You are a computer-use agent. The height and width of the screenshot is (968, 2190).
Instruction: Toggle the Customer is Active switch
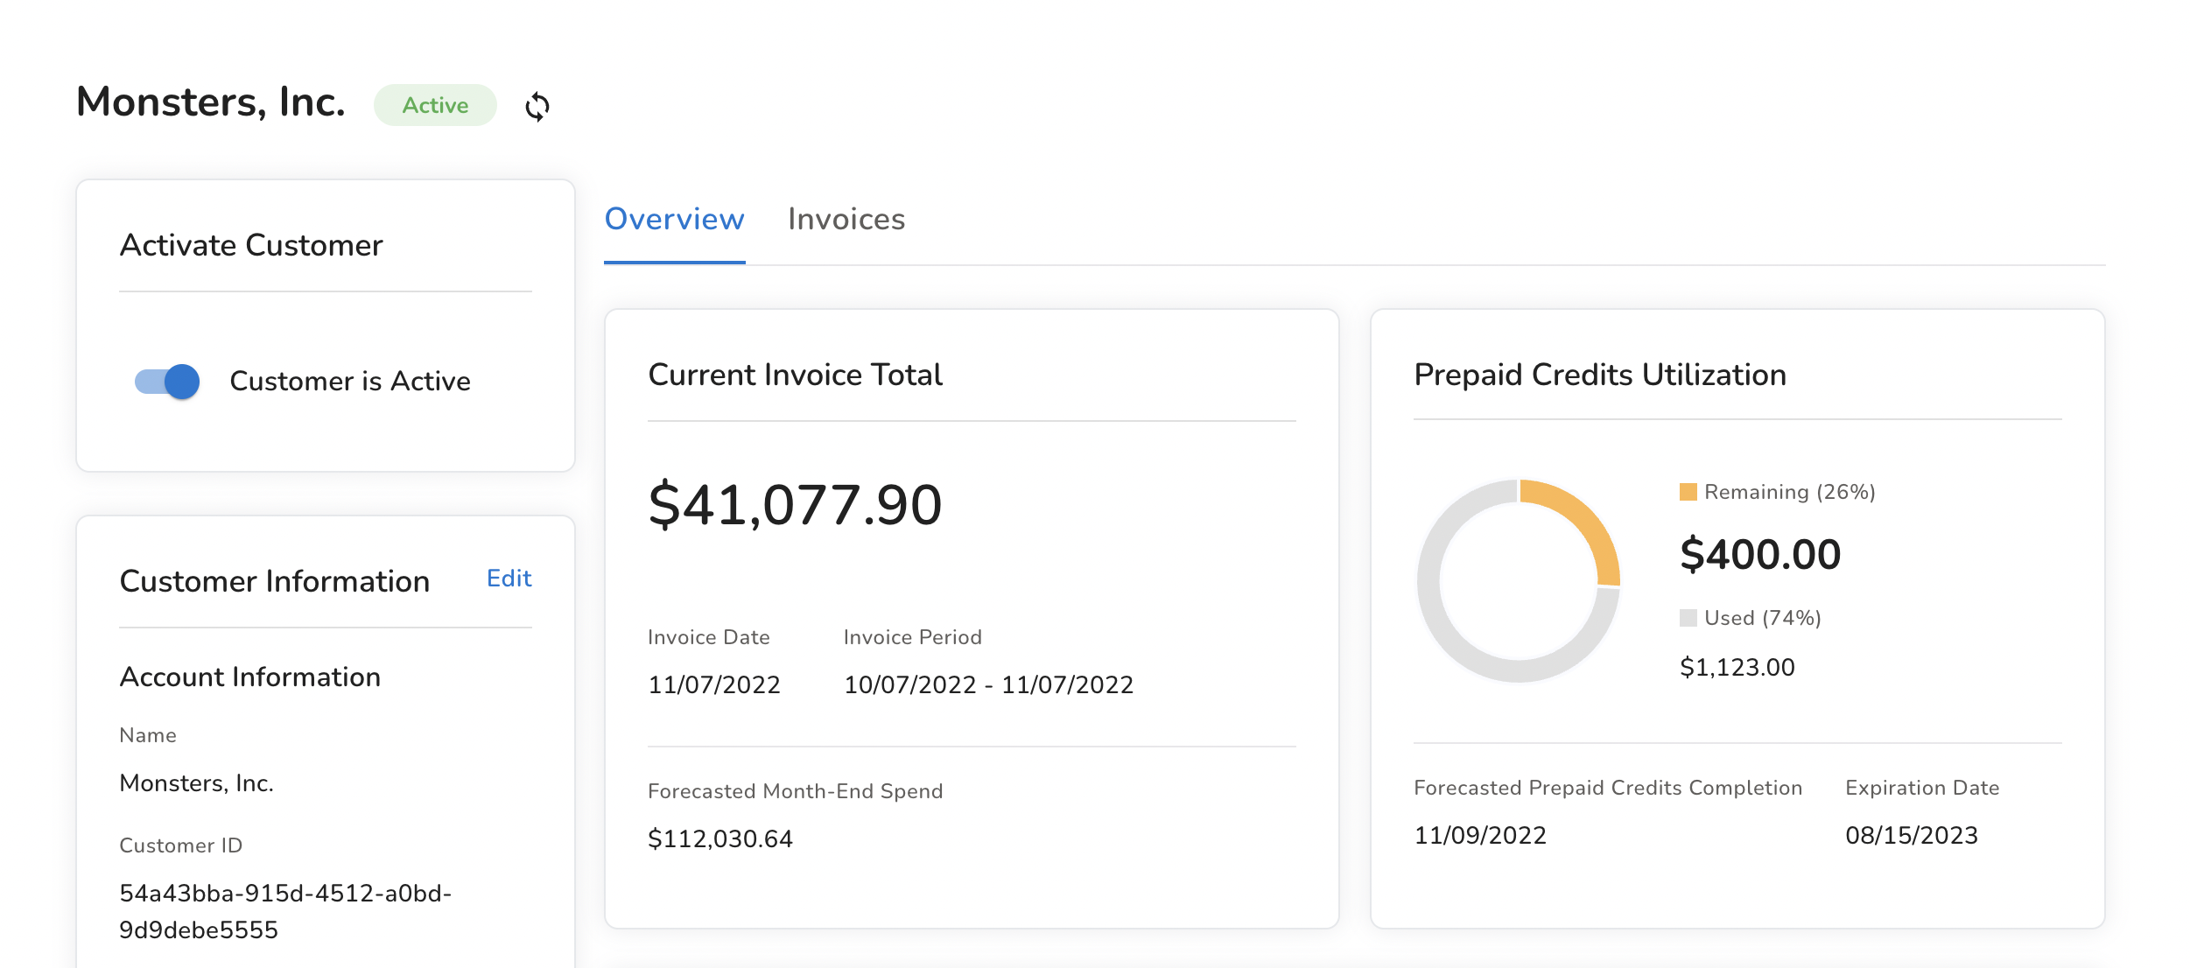(x=167, y=382)
